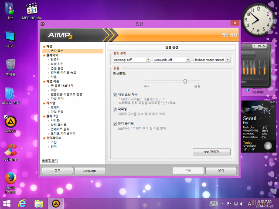Launch MPC-HC x64 from the desktop
This screenshot has width=279, height=209.
click(32, 10)
